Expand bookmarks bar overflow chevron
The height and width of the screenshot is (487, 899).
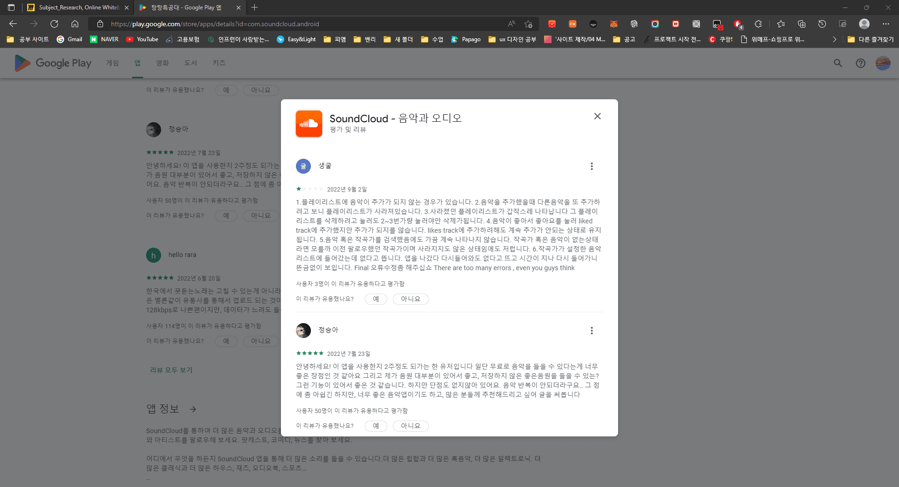pos(834,39)
